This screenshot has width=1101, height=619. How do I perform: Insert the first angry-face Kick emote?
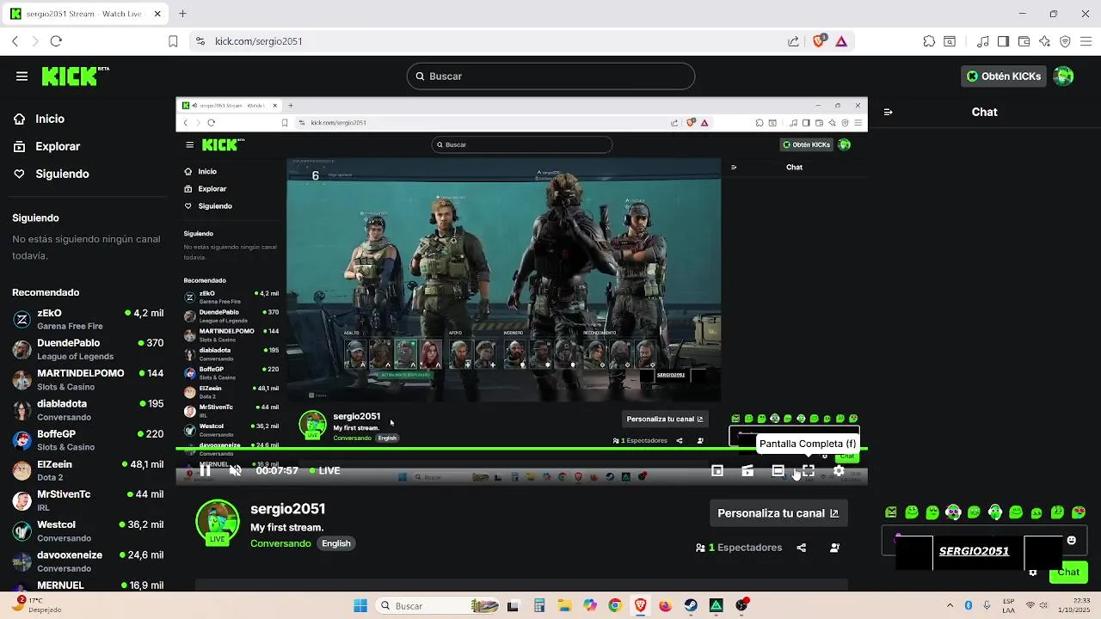coord(891,512)
